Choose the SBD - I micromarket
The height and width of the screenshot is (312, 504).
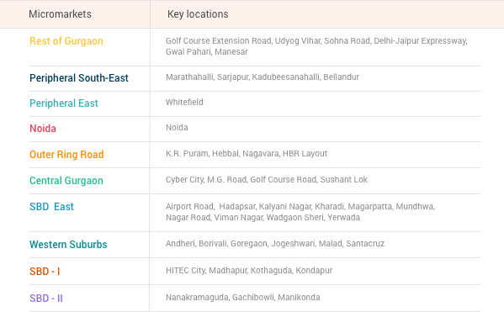click(x=45, y=272)
